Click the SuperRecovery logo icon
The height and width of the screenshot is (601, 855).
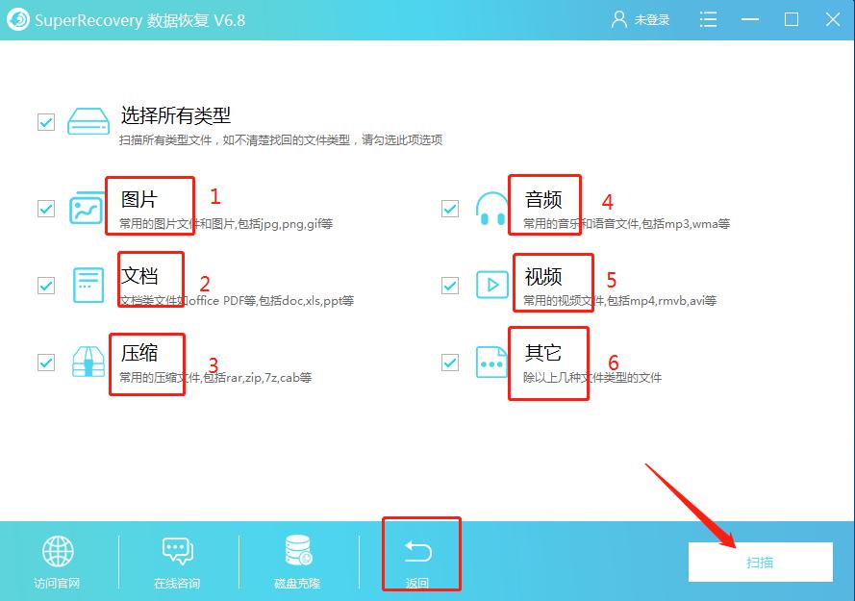pyautogui.click(x=17, y=18)
